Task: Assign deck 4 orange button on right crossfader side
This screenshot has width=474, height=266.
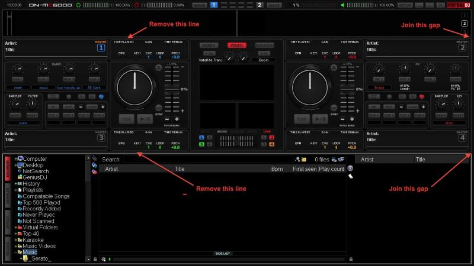Action: coord(272,144)
